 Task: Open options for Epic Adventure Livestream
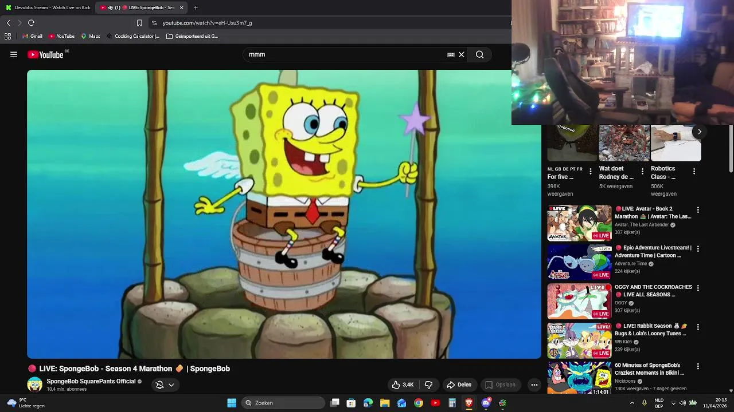698,249
